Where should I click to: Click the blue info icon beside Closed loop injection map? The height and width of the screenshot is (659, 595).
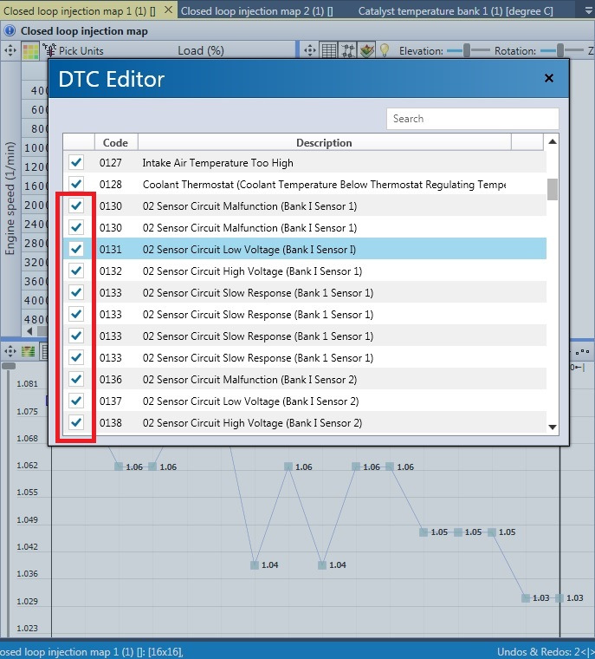10,30
